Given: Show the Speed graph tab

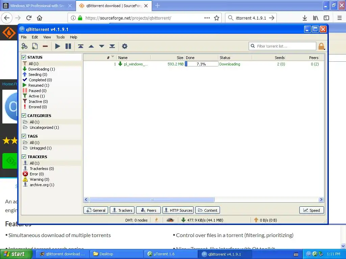Looking at the screenshot, I should point(312,210).
